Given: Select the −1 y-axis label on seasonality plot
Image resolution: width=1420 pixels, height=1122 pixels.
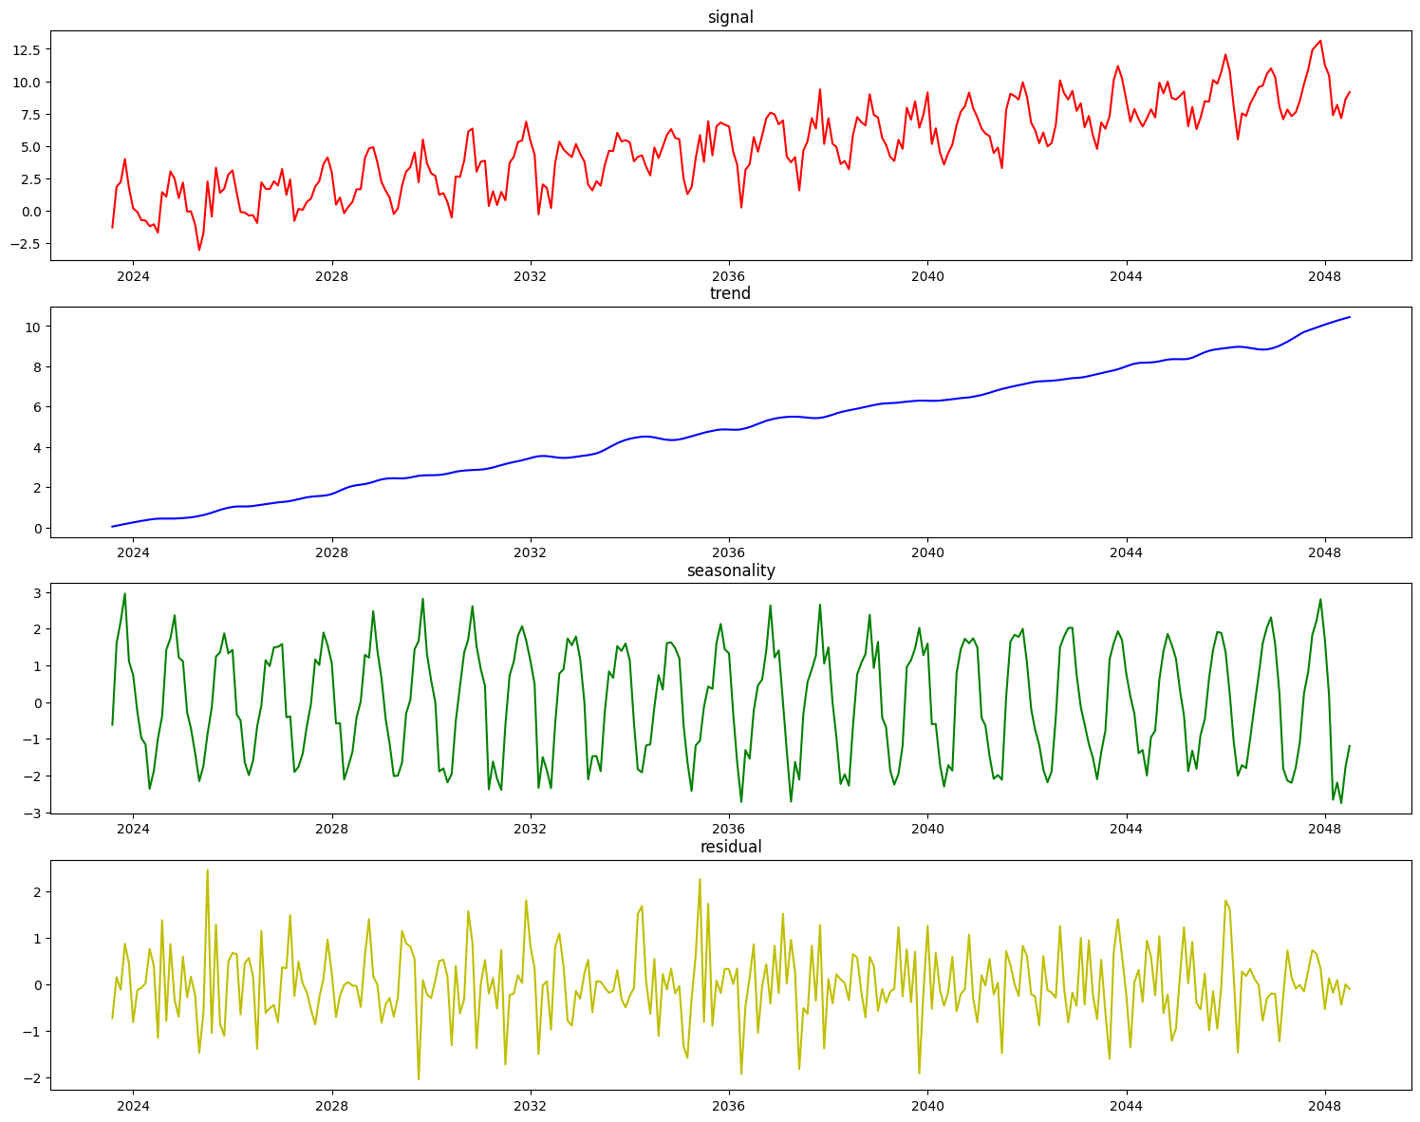Looking at the screenshot, I should tap(29, 739).
